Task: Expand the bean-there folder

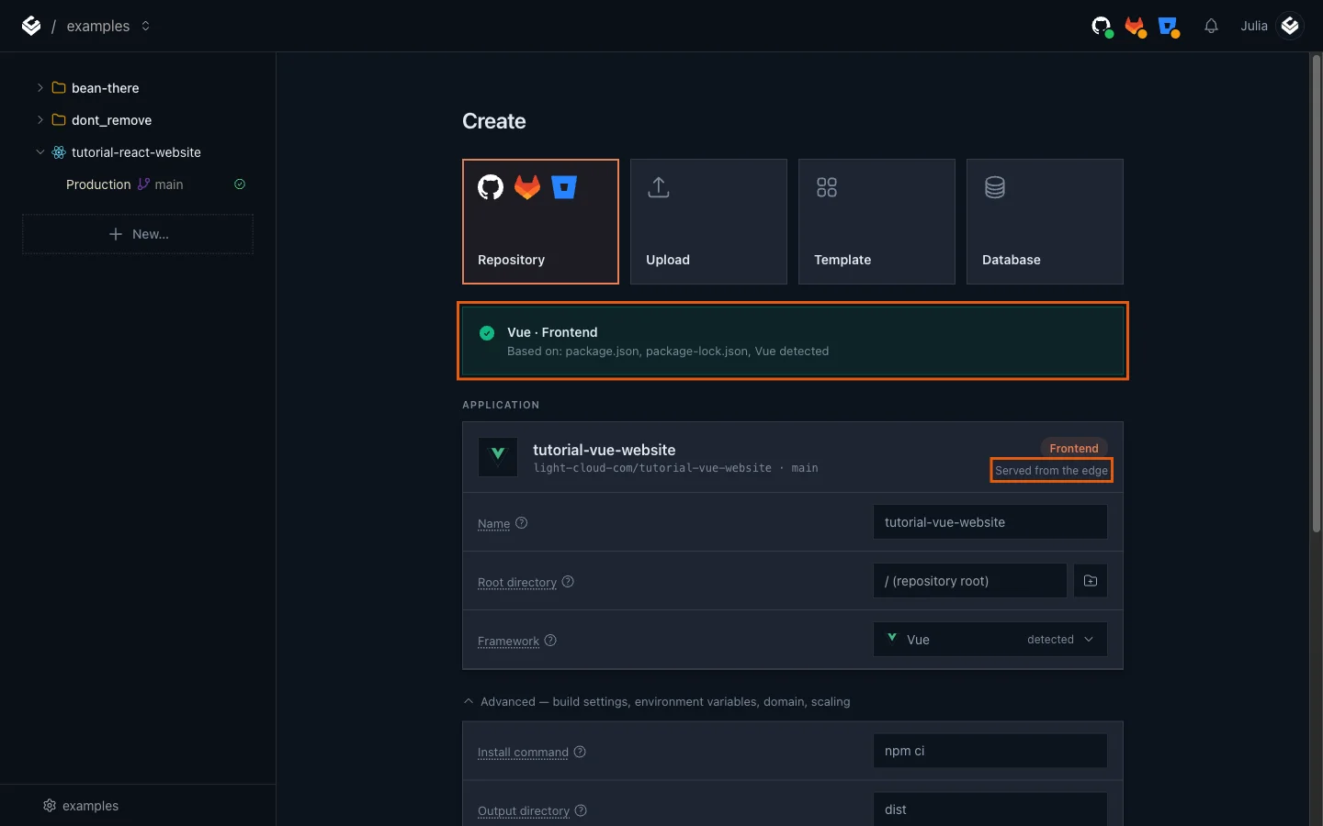Action: point(40,88)
